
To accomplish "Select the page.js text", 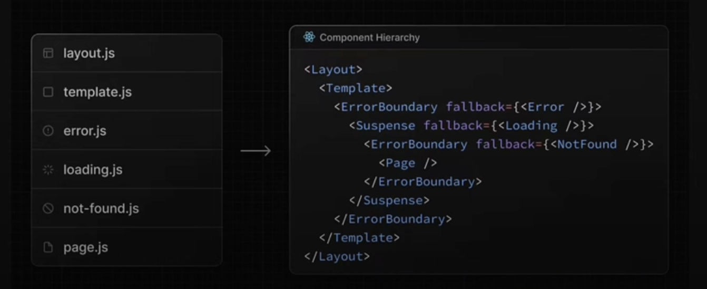I will click(x=85, y=247).
